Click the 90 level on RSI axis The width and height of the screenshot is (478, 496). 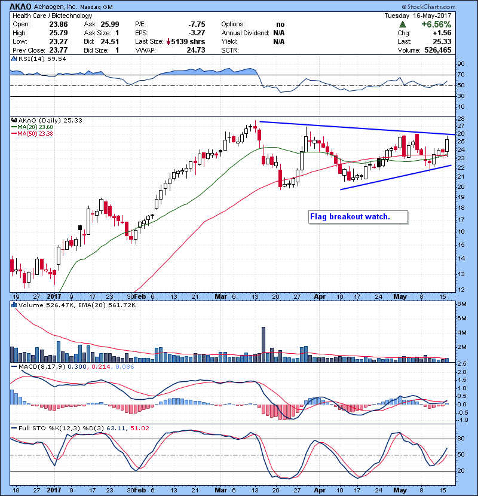(461, 64)
